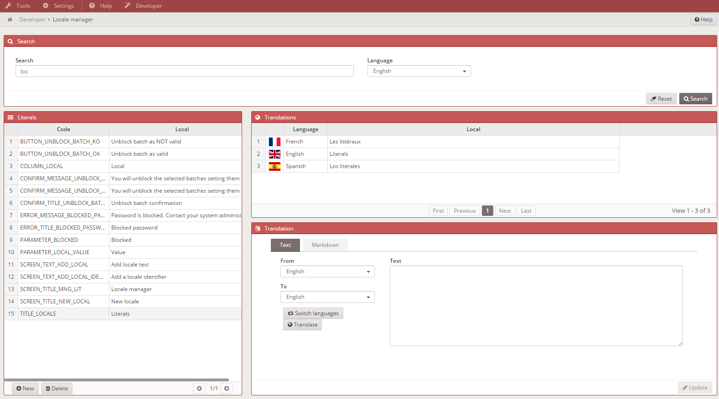Delete the selected literal
Viewport: 719px width, 399px height.
point(57,389)
